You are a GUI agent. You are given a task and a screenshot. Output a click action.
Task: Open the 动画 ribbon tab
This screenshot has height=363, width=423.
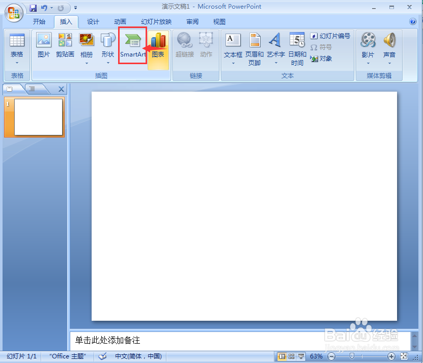point(120,21)
